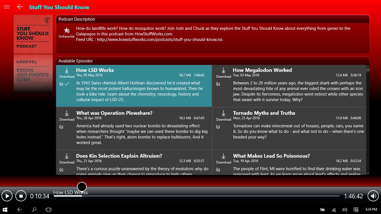Click the podcast feed URL
Image resolution: width=381 pixels, height=214 pixels.
click(x=160, y=40)
